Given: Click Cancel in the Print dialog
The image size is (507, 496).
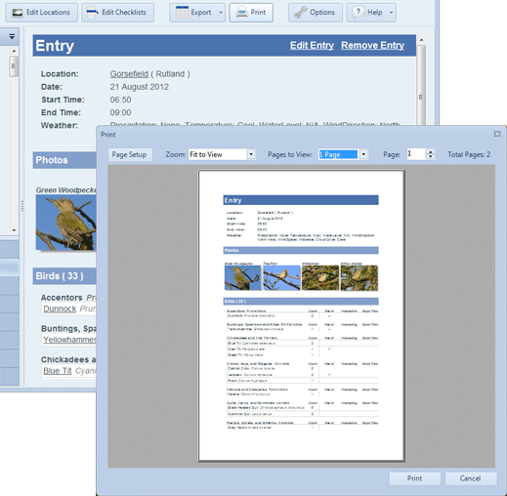Looking at the screenshot, I should 470,478.
